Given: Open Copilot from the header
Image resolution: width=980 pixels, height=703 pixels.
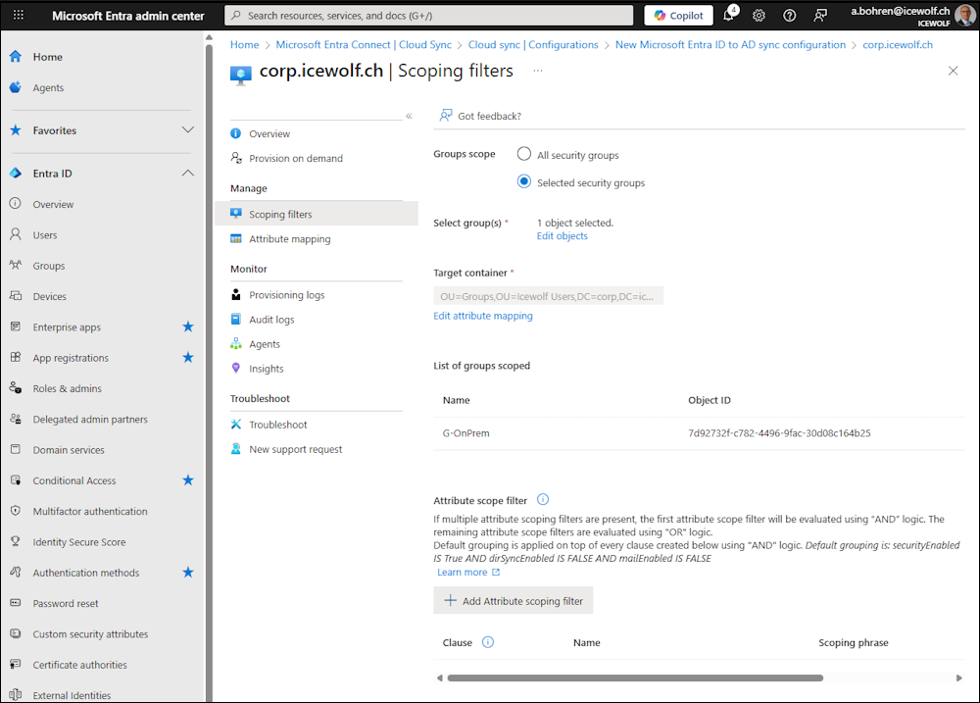Looking at the screenshot, I should pos(678,16).
